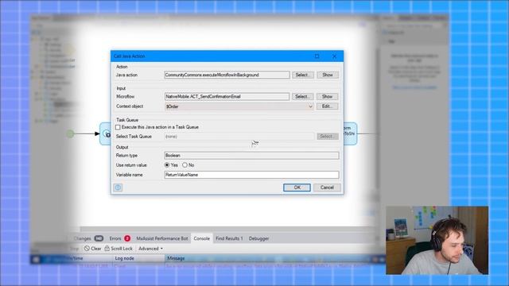Viewport: 509px width, 286px height.
Task: Select a different Java action
Action: (x=303, y=75)
